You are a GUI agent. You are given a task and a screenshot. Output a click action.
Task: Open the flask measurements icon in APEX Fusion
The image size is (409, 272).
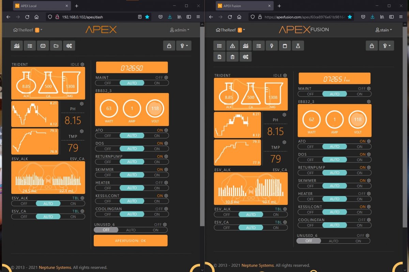(298, 46)
